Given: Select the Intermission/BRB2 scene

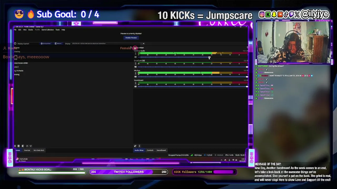Looking at the screenshot, I should [21, 63].
